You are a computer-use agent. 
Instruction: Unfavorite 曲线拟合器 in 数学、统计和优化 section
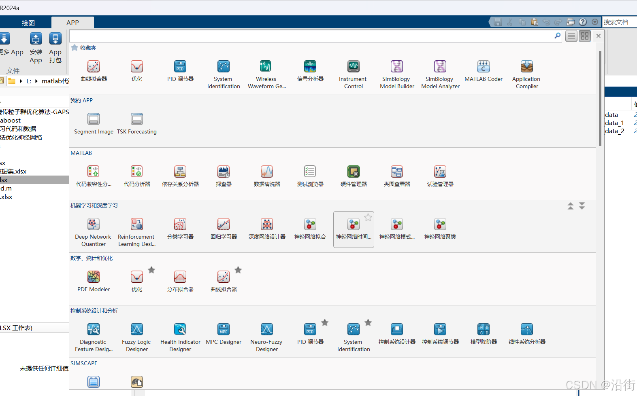pyautogui.click(x=238, y=270)
